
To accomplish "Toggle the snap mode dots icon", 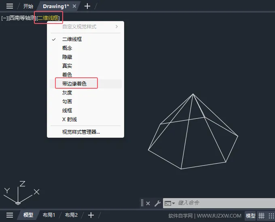I will 271,216.
